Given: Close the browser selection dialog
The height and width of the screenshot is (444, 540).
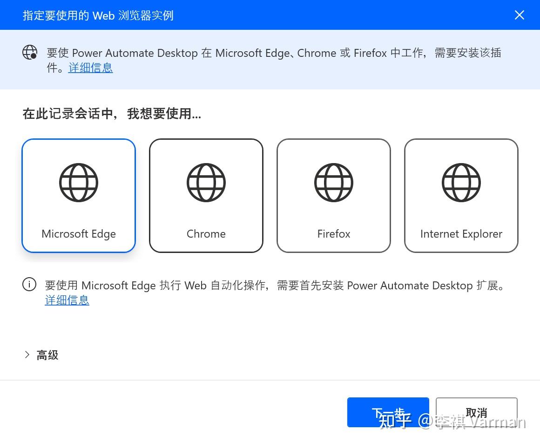Looking at the screenshot, I should 519,15.
